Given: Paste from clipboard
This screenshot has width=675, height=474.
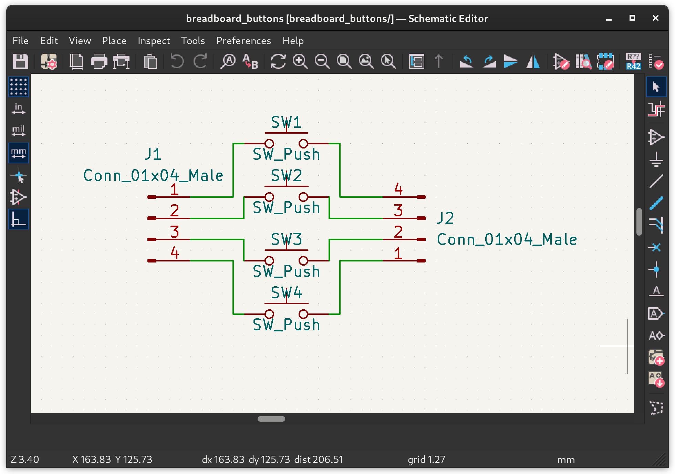Looking at the screenshot, I should coord(150,61).
